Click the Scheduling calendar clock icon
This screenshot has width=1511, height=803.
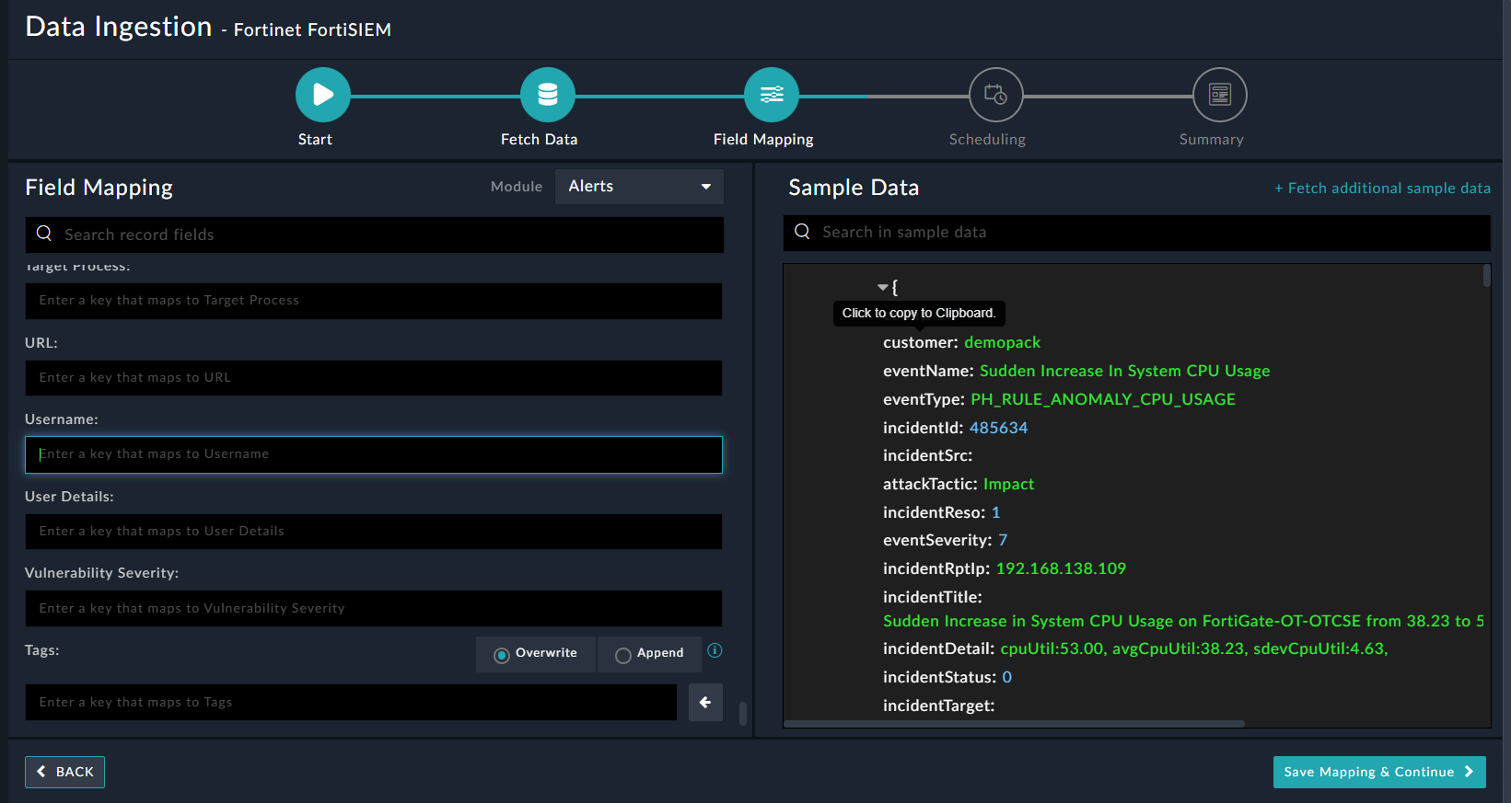995,95
